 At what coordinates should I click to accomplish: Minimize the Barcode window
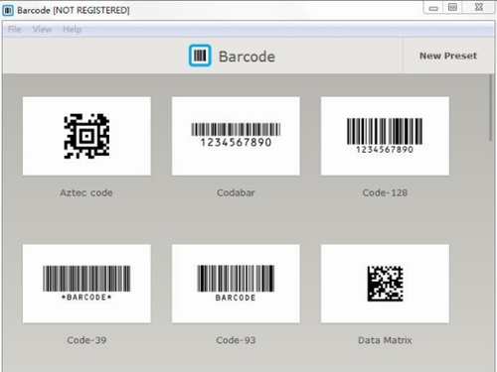433,8
